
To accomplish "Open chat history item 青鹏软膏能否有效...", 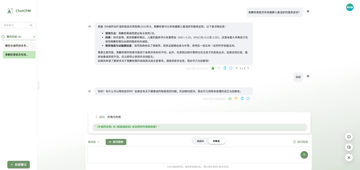I will click(x=19, y=55).
